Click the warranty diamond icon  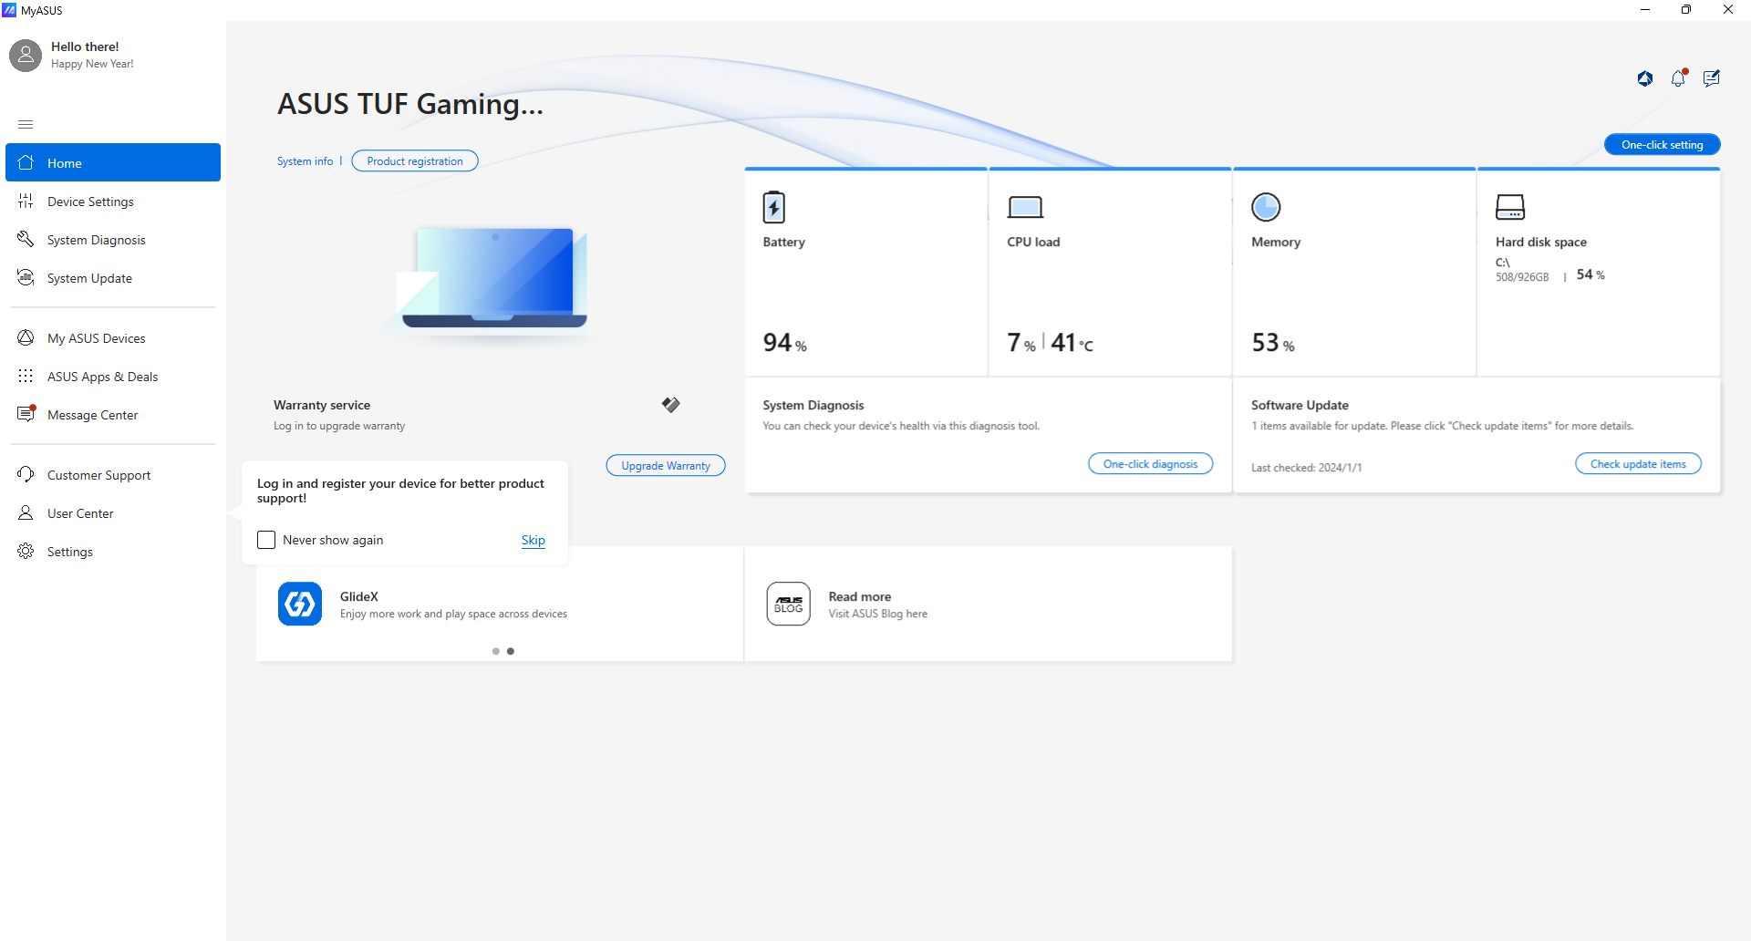point(671,404)
